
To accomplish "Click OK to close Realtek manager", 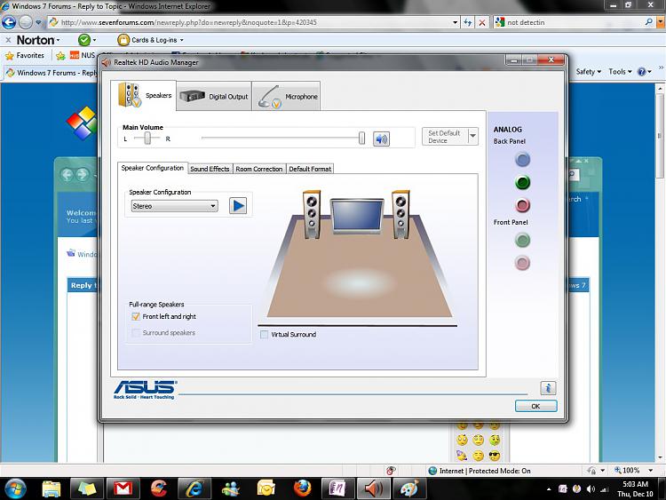I will coord(535,406).
